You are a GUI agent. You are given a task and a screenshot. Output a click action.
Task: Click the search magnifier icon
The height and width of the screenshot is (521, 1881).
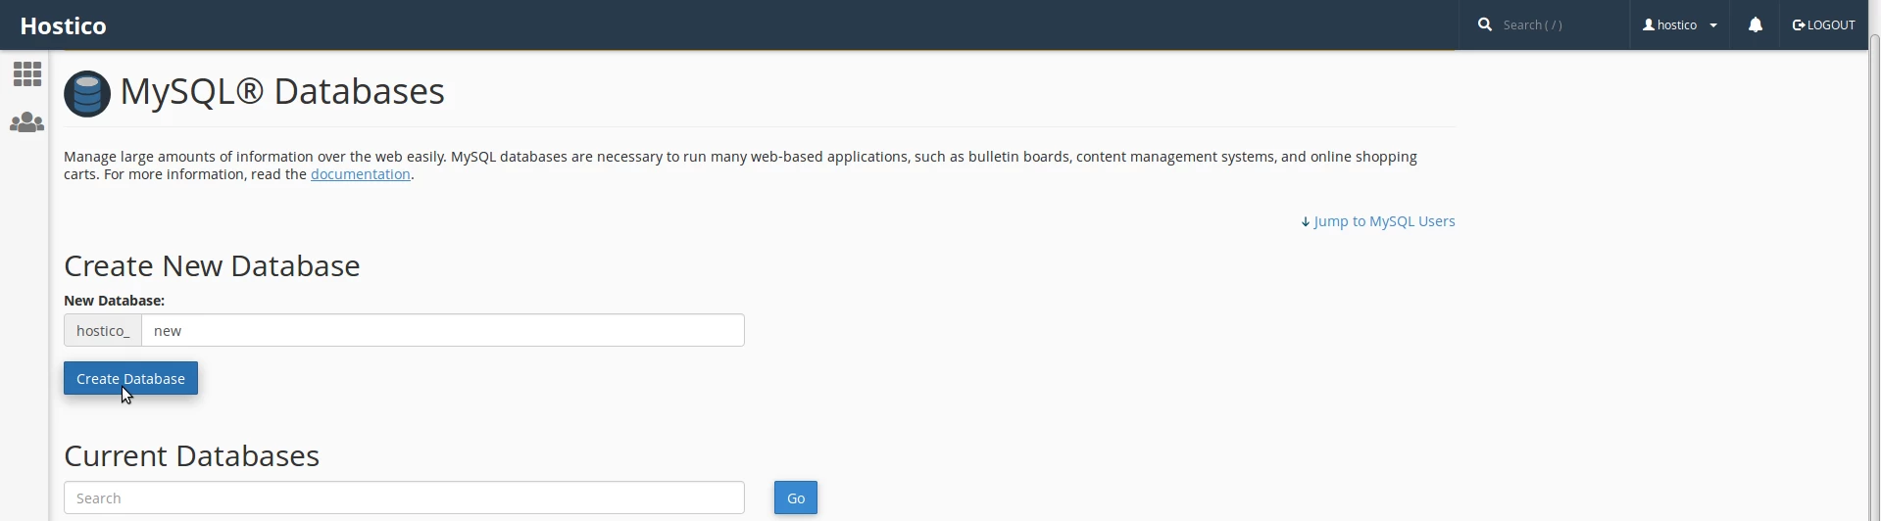tap(1485, 24)
